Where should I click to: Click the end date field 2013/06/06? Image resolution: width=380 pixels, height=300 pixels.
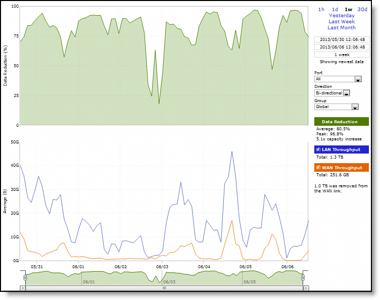coord(341,47)
